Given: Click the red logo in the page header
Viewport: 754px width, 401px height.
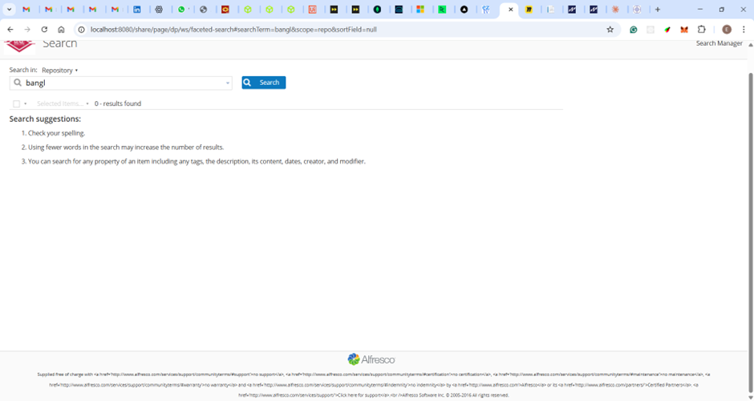Looking at the screenshot, I should (20, 47).
